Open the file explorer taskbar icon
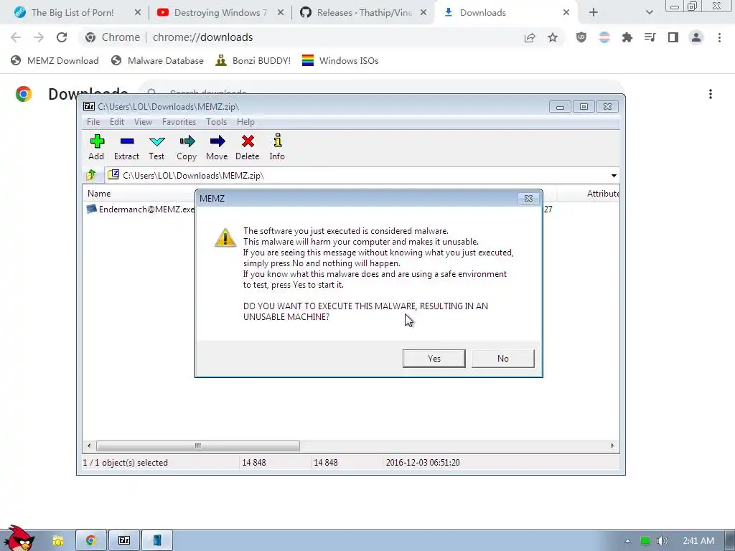The image size is (735, 551). (x=57, y=541)
